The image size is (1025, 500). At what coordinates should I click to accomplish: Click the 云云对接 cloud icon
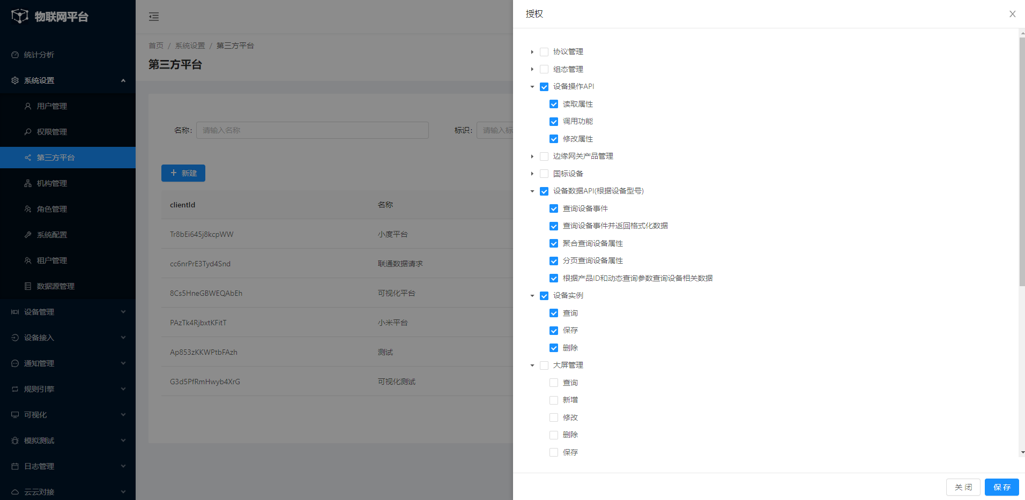click(15, 492)
